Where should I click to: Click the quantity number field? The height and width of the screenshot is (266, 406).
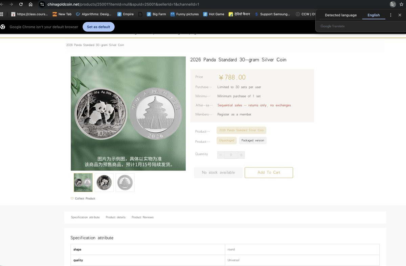click(x=231, y=155)
